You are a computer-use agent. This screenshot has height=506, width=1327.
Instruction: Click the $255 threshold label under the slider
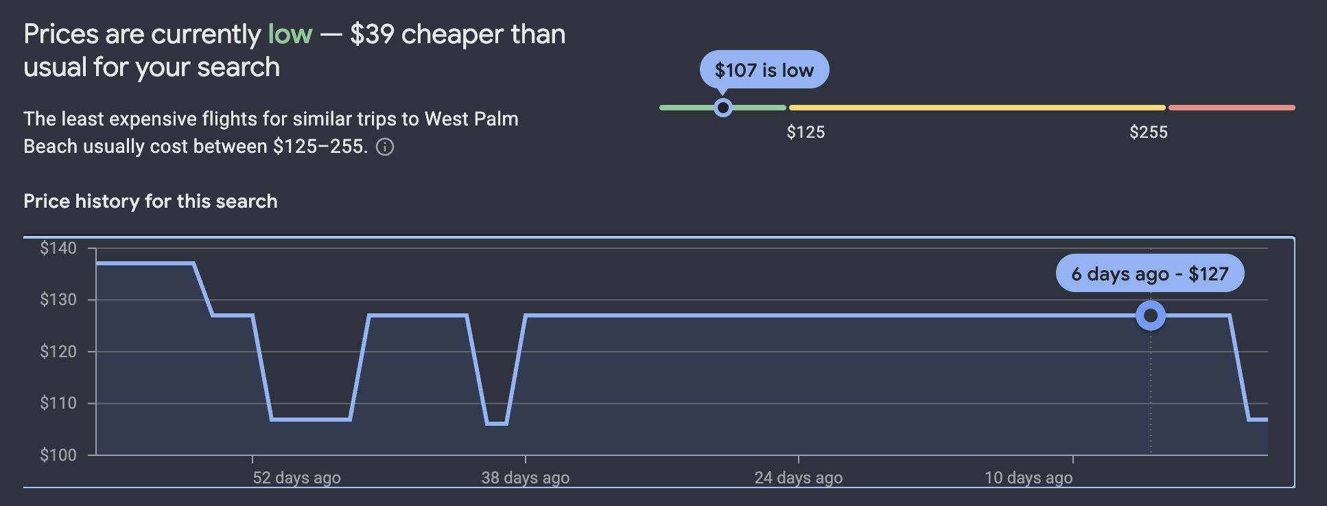[1149, 132]
